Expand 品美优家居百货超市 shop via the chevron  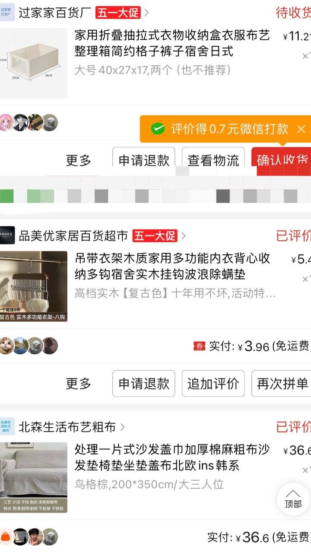click(183, 236)
